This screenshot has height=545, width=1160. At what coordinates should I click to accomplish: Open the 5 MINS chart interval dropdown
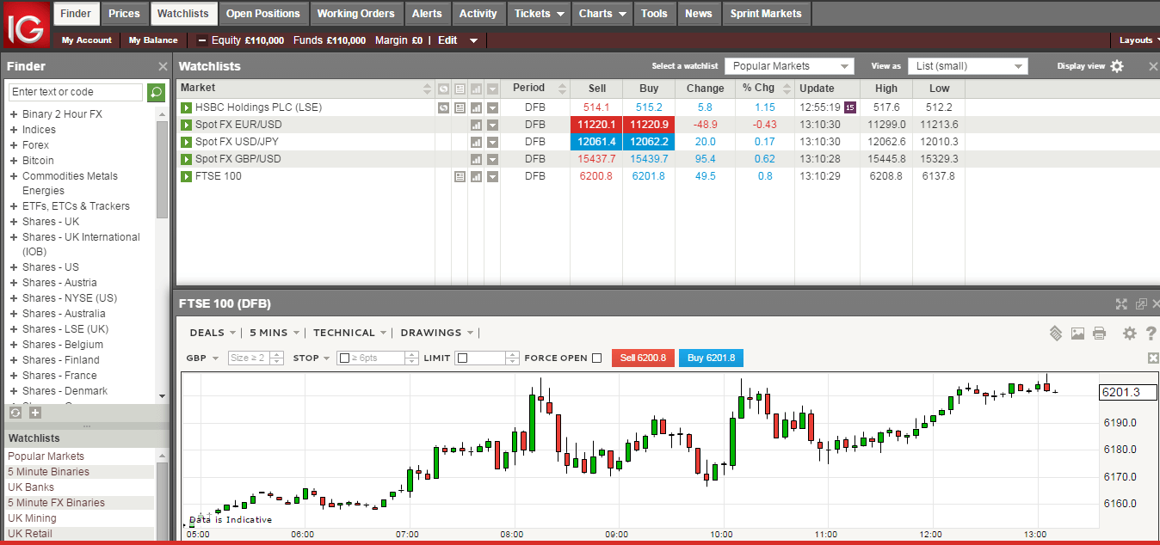pyautogui.click(x=275, y=333)
